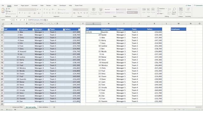Click the Share button
The height and width of the screenshot is (114, 203).
[x=188, y=5]
